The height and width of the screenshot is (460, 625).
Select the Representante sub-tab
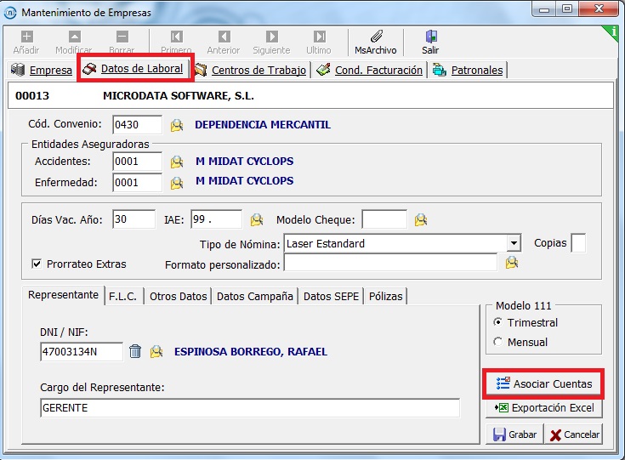pyautogui.click(x=64, y=295)
